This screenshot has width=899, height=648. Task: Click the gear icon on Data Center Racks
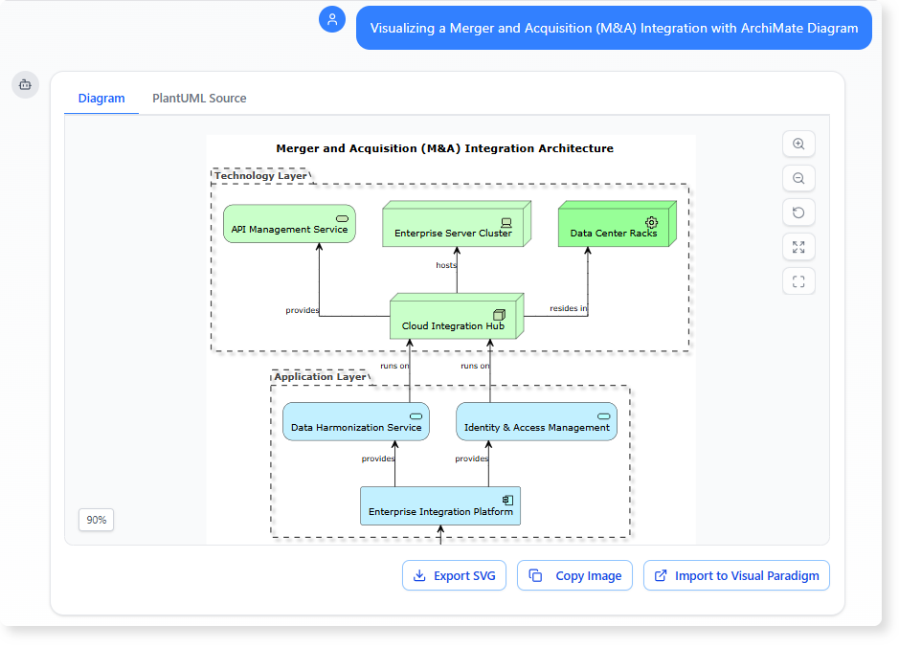652,221
